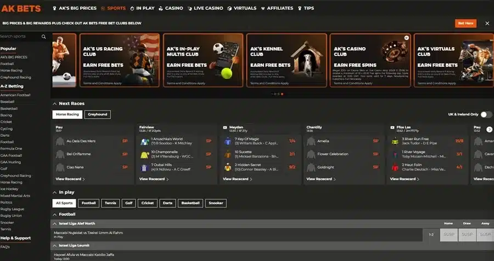Screen dimensions: 494x261
Task: Filter in-play by Tennis
Action: pos(110,203)
